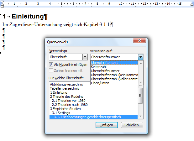The height and width of the screenshot is (141, 194).
Task: Select Überschriftentext in the dropdown list
Action: (114, 63)
